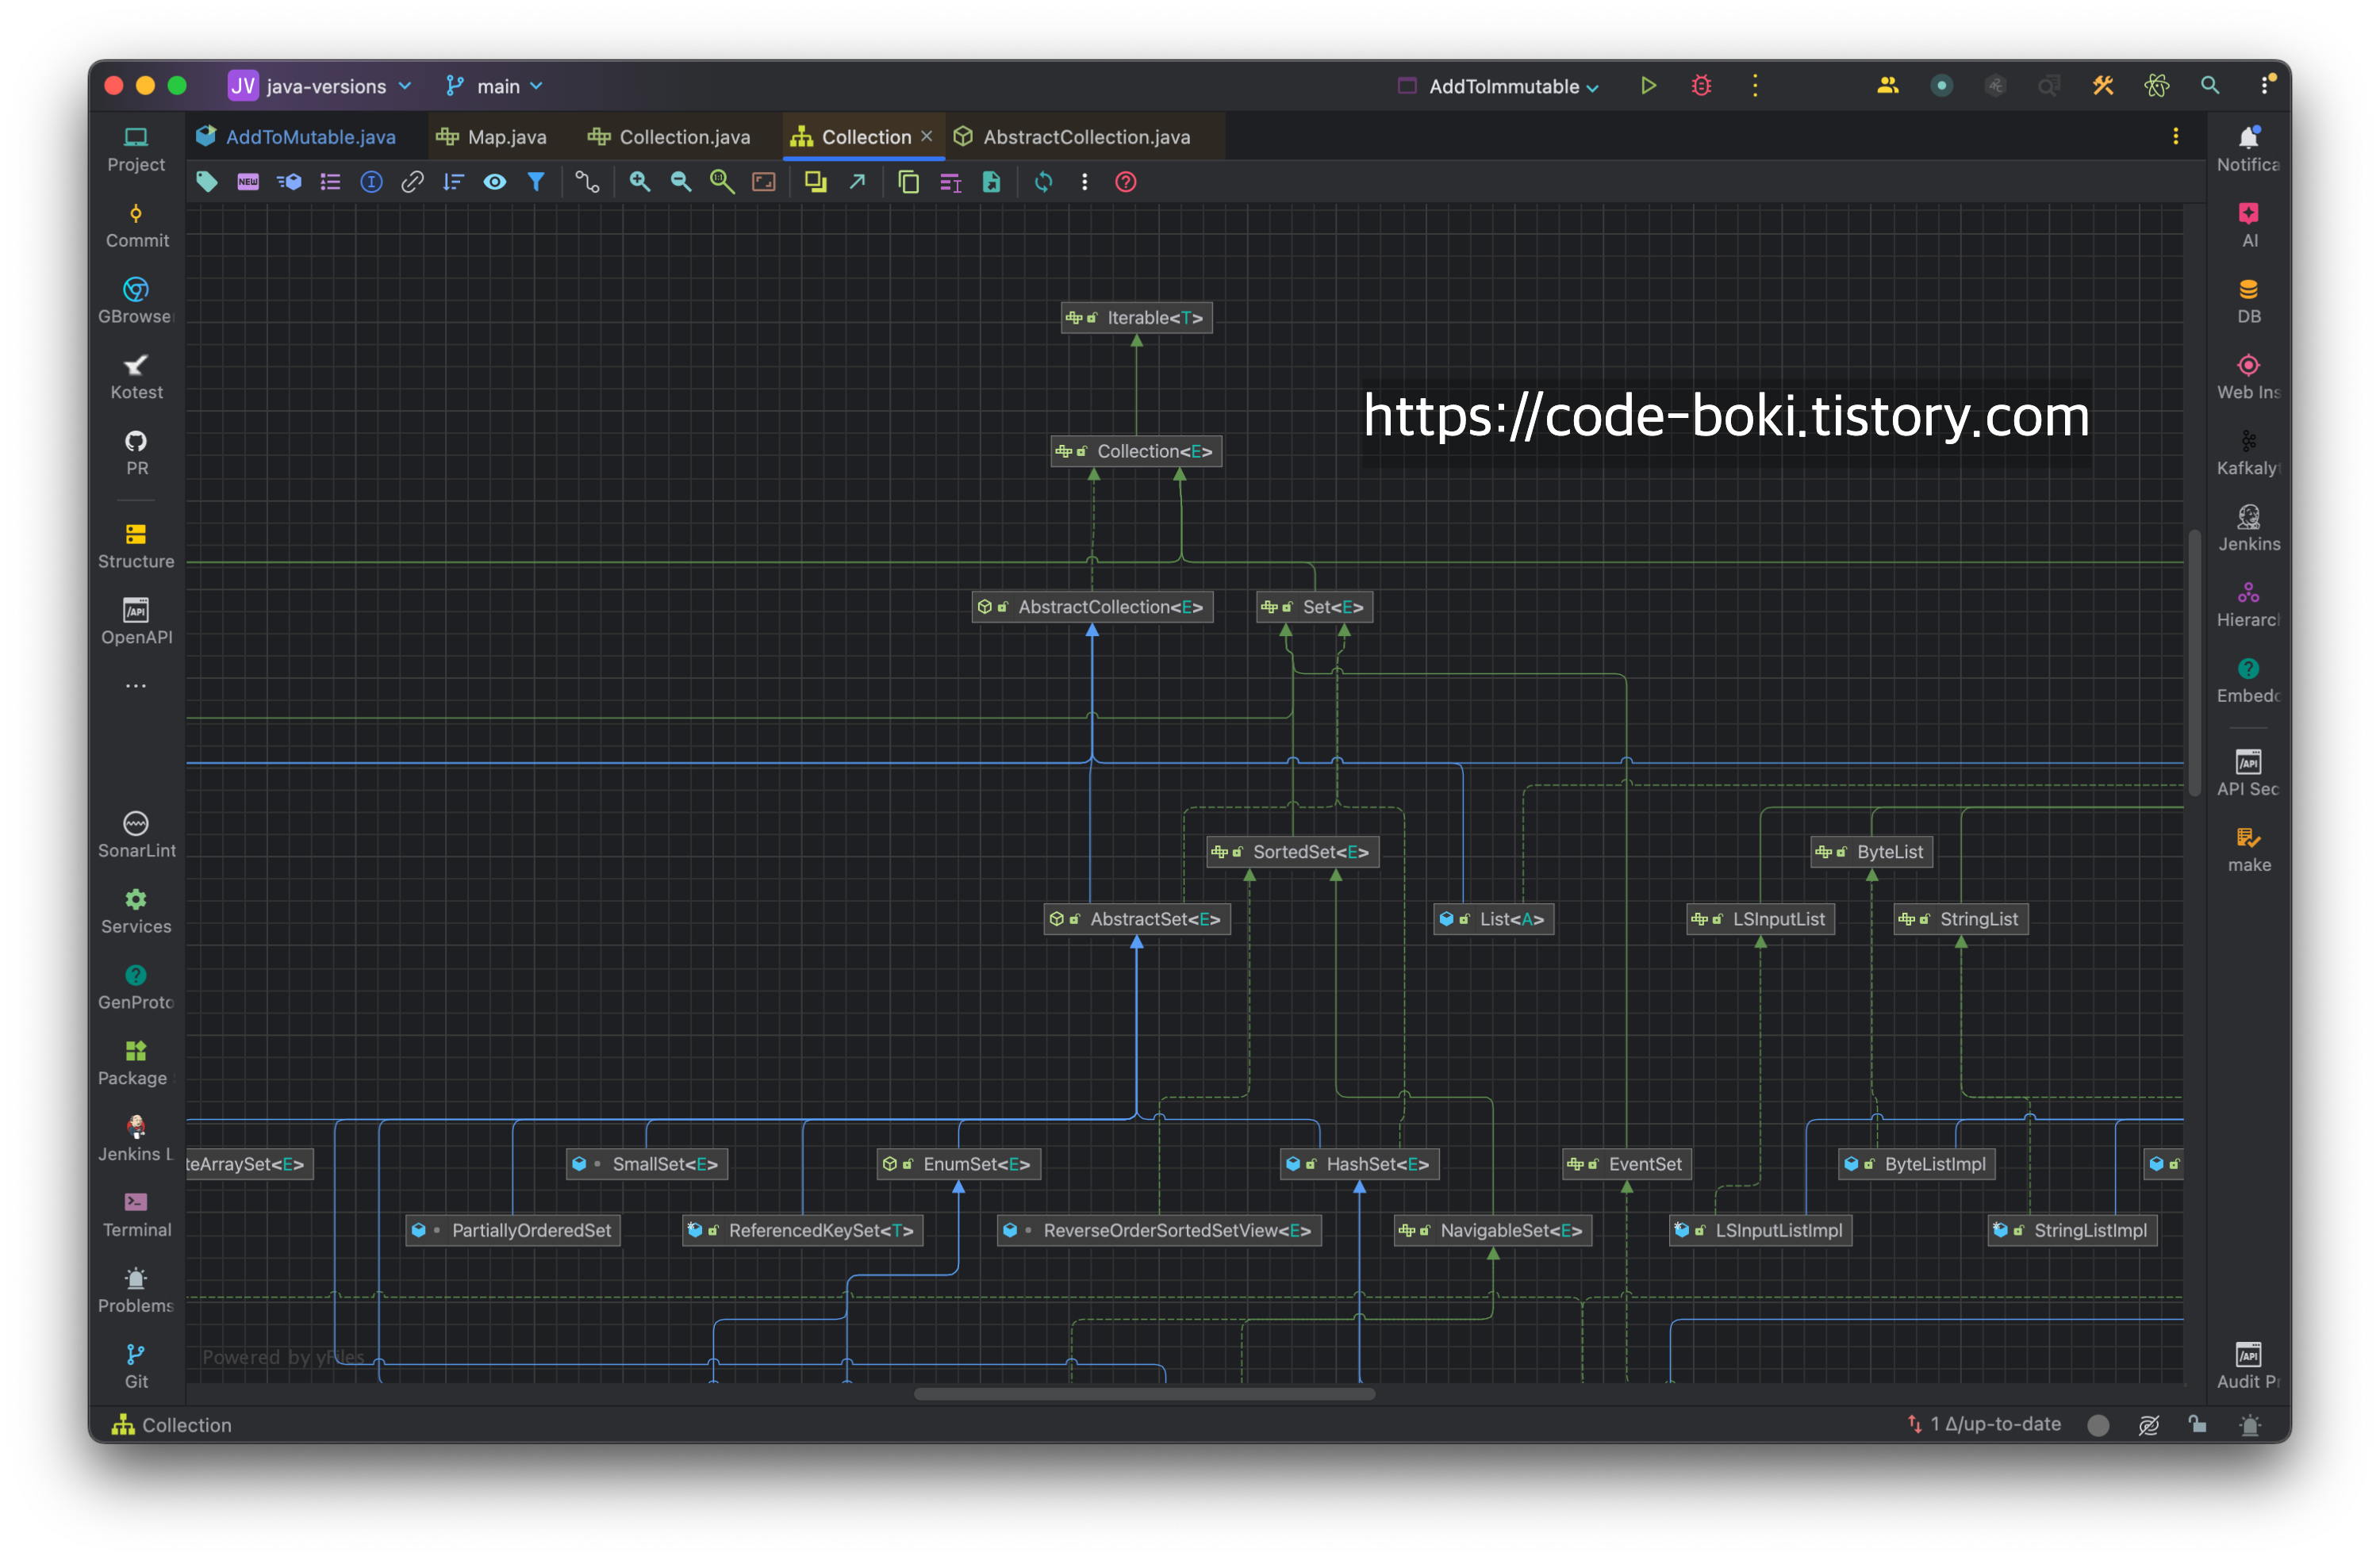Click the Debug bug icon

[1701, 86]
